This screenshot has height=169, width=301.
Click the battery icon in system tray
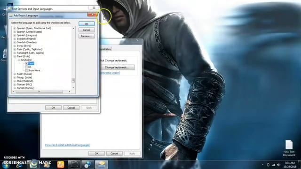268,165
